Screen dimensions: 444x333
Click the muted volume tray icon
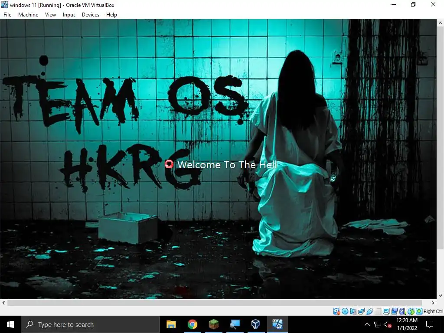388,324
